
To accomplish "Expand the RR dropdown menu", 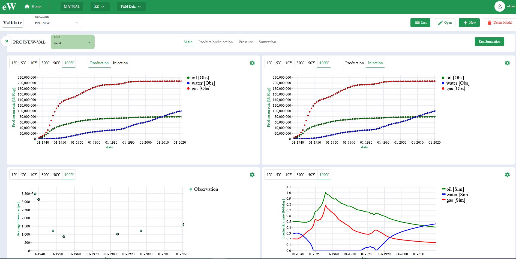I will [x=100, y=7].
